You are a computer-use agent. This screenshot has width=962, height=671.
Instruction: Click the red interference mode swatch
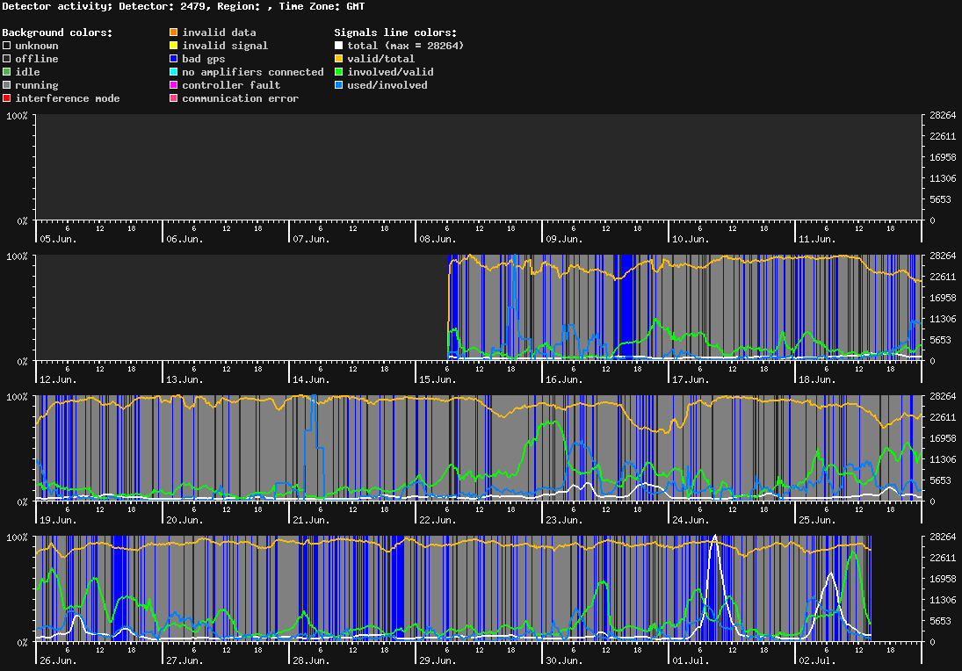pos(7,98)
